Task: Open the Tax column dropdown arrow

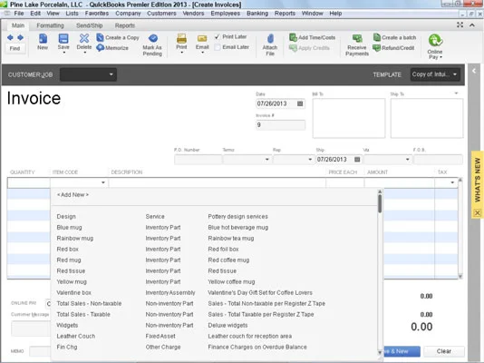Action: 452,182
